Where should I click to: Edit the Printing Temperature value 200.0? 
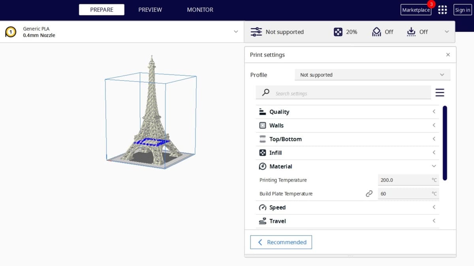point(408,180)
